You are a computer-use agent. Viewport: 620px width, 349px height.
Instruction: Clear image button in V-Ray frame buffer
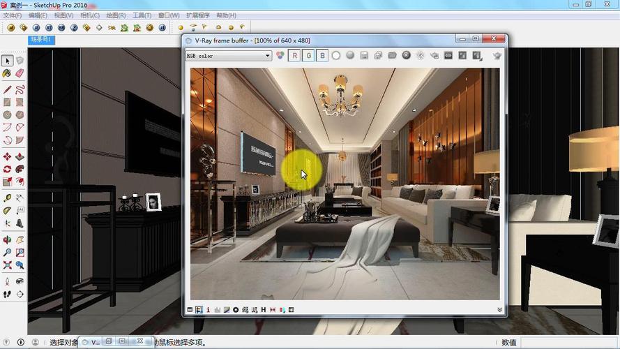(x=406, y=56)
